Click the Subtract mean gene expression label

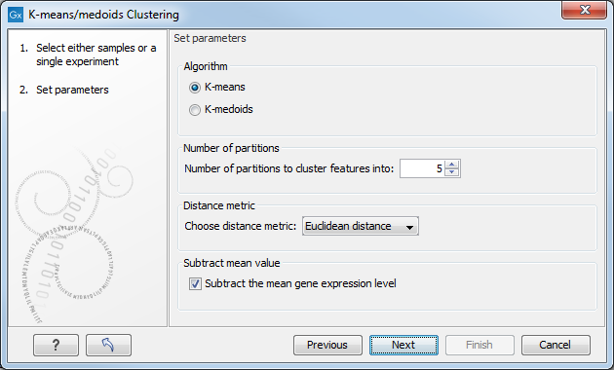point(300,283)
